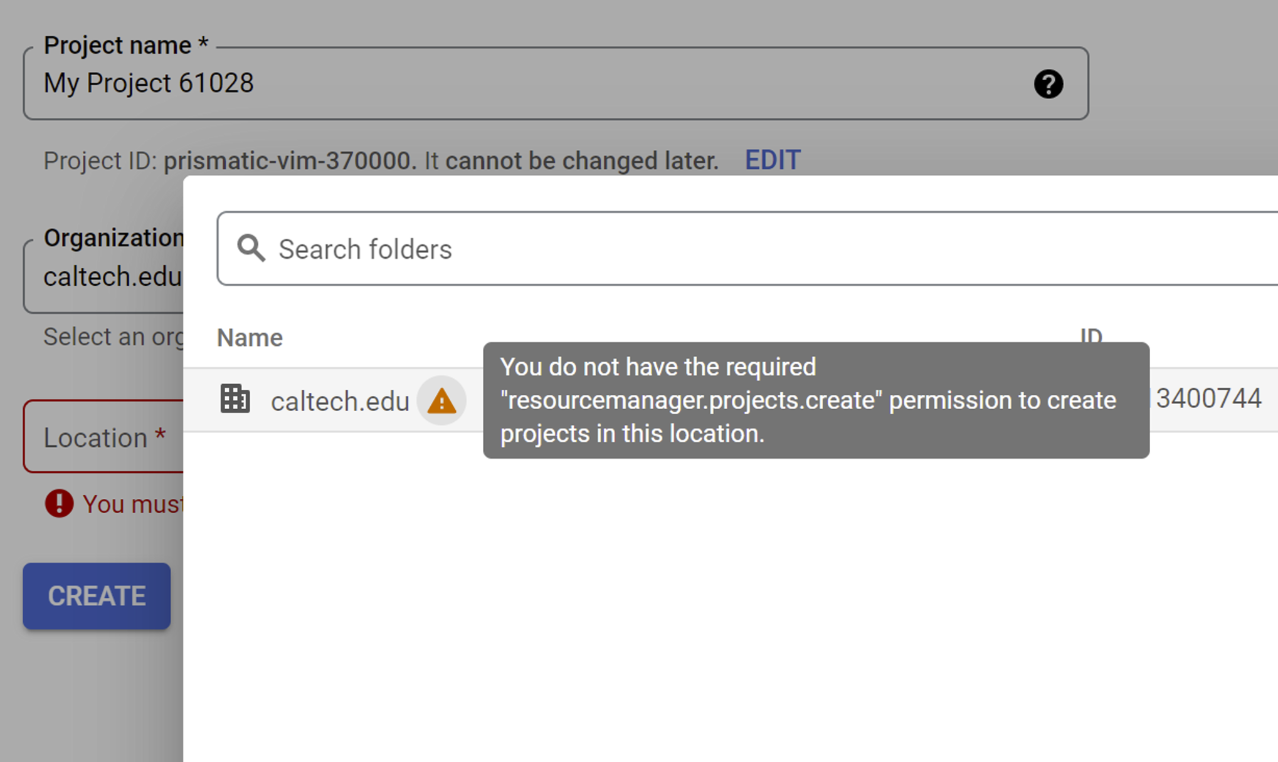Sort by the Name column header
Screen dimensions: 1278x762
click(250, 338)
